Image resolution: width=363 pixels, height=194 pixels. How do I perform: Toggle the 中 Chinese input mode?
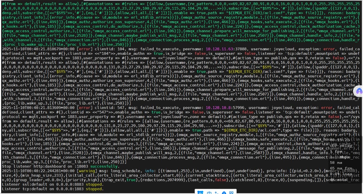tap(209, 193)
